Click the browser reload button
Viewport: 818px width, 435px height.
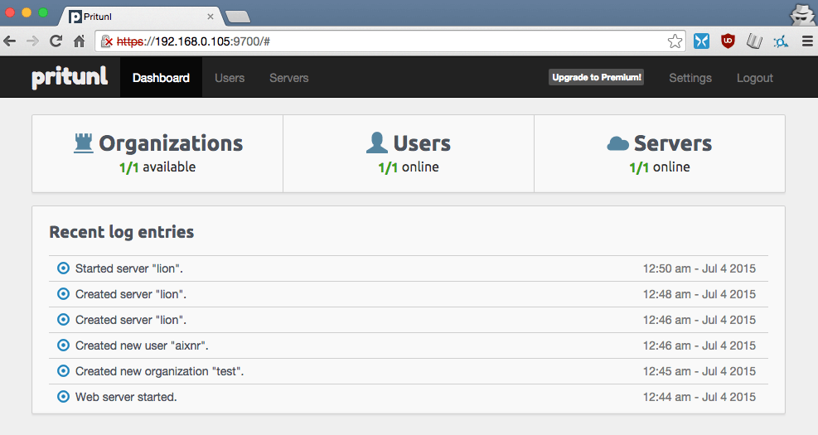click(56, 41)
